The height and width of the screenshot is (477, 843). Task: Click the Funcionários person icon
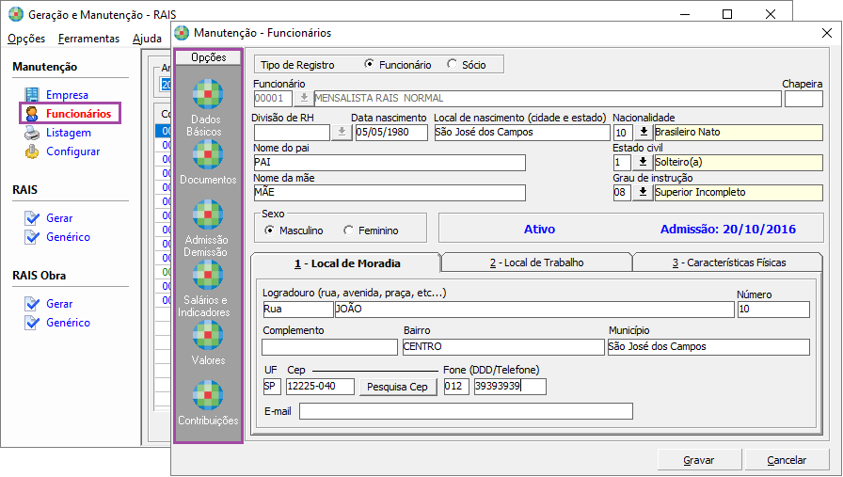coord(32,114)
